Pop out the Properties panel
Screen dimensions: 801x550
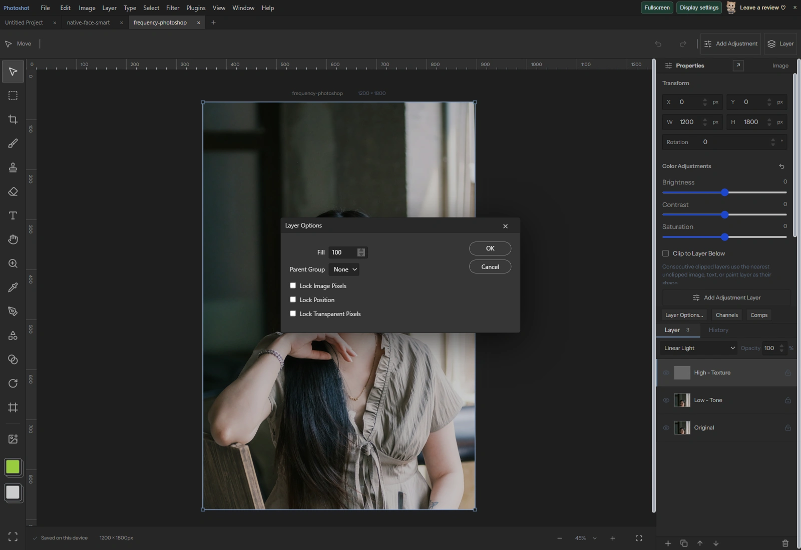[x=738, y=65]
